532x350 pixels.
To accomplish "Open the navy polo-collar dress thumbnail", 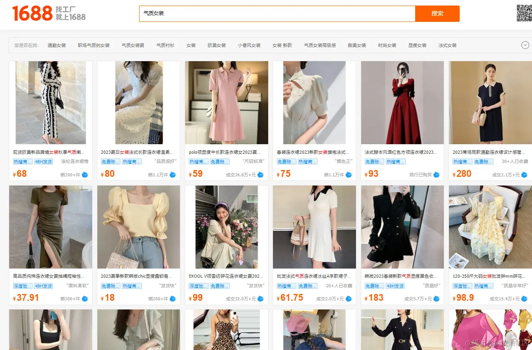I will point(490,102).
